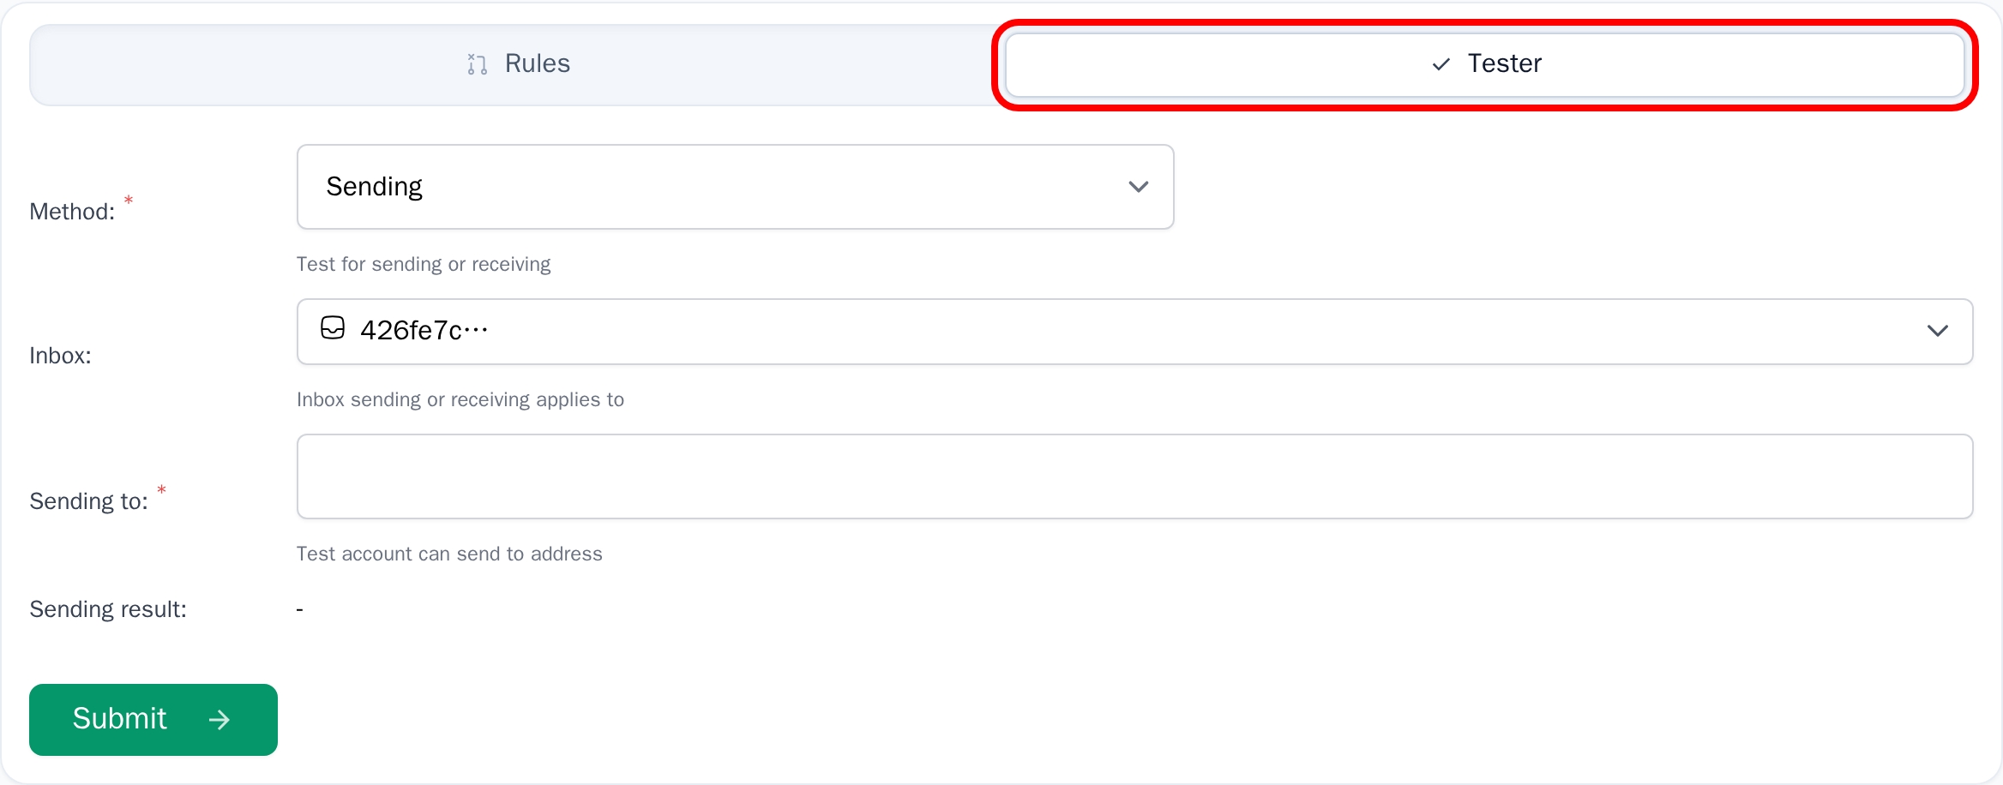This screenshot has height=785, width=2003.
Task: Open the Method dropdown showing Sending
Action: [735, 186]
